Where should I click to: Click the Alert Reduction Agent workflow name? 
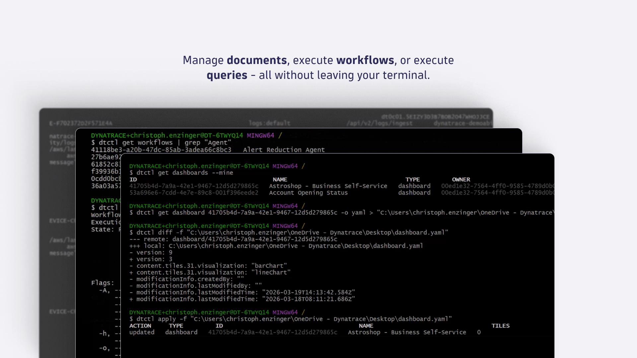[284, 150]
